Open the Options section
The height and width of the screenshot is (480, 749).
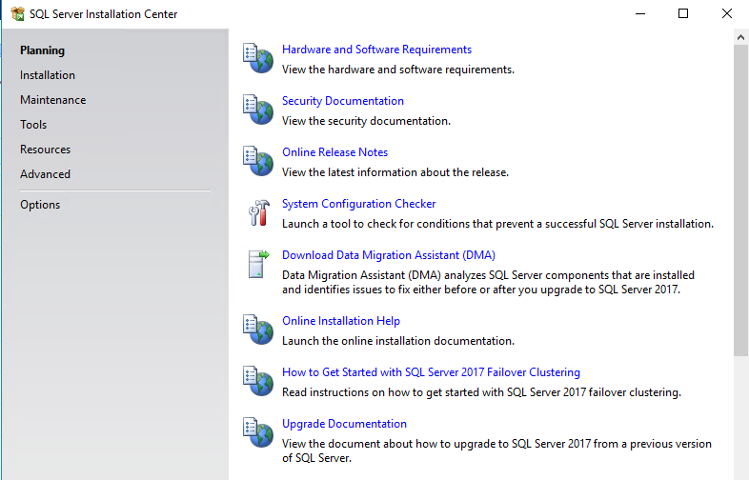40,205
